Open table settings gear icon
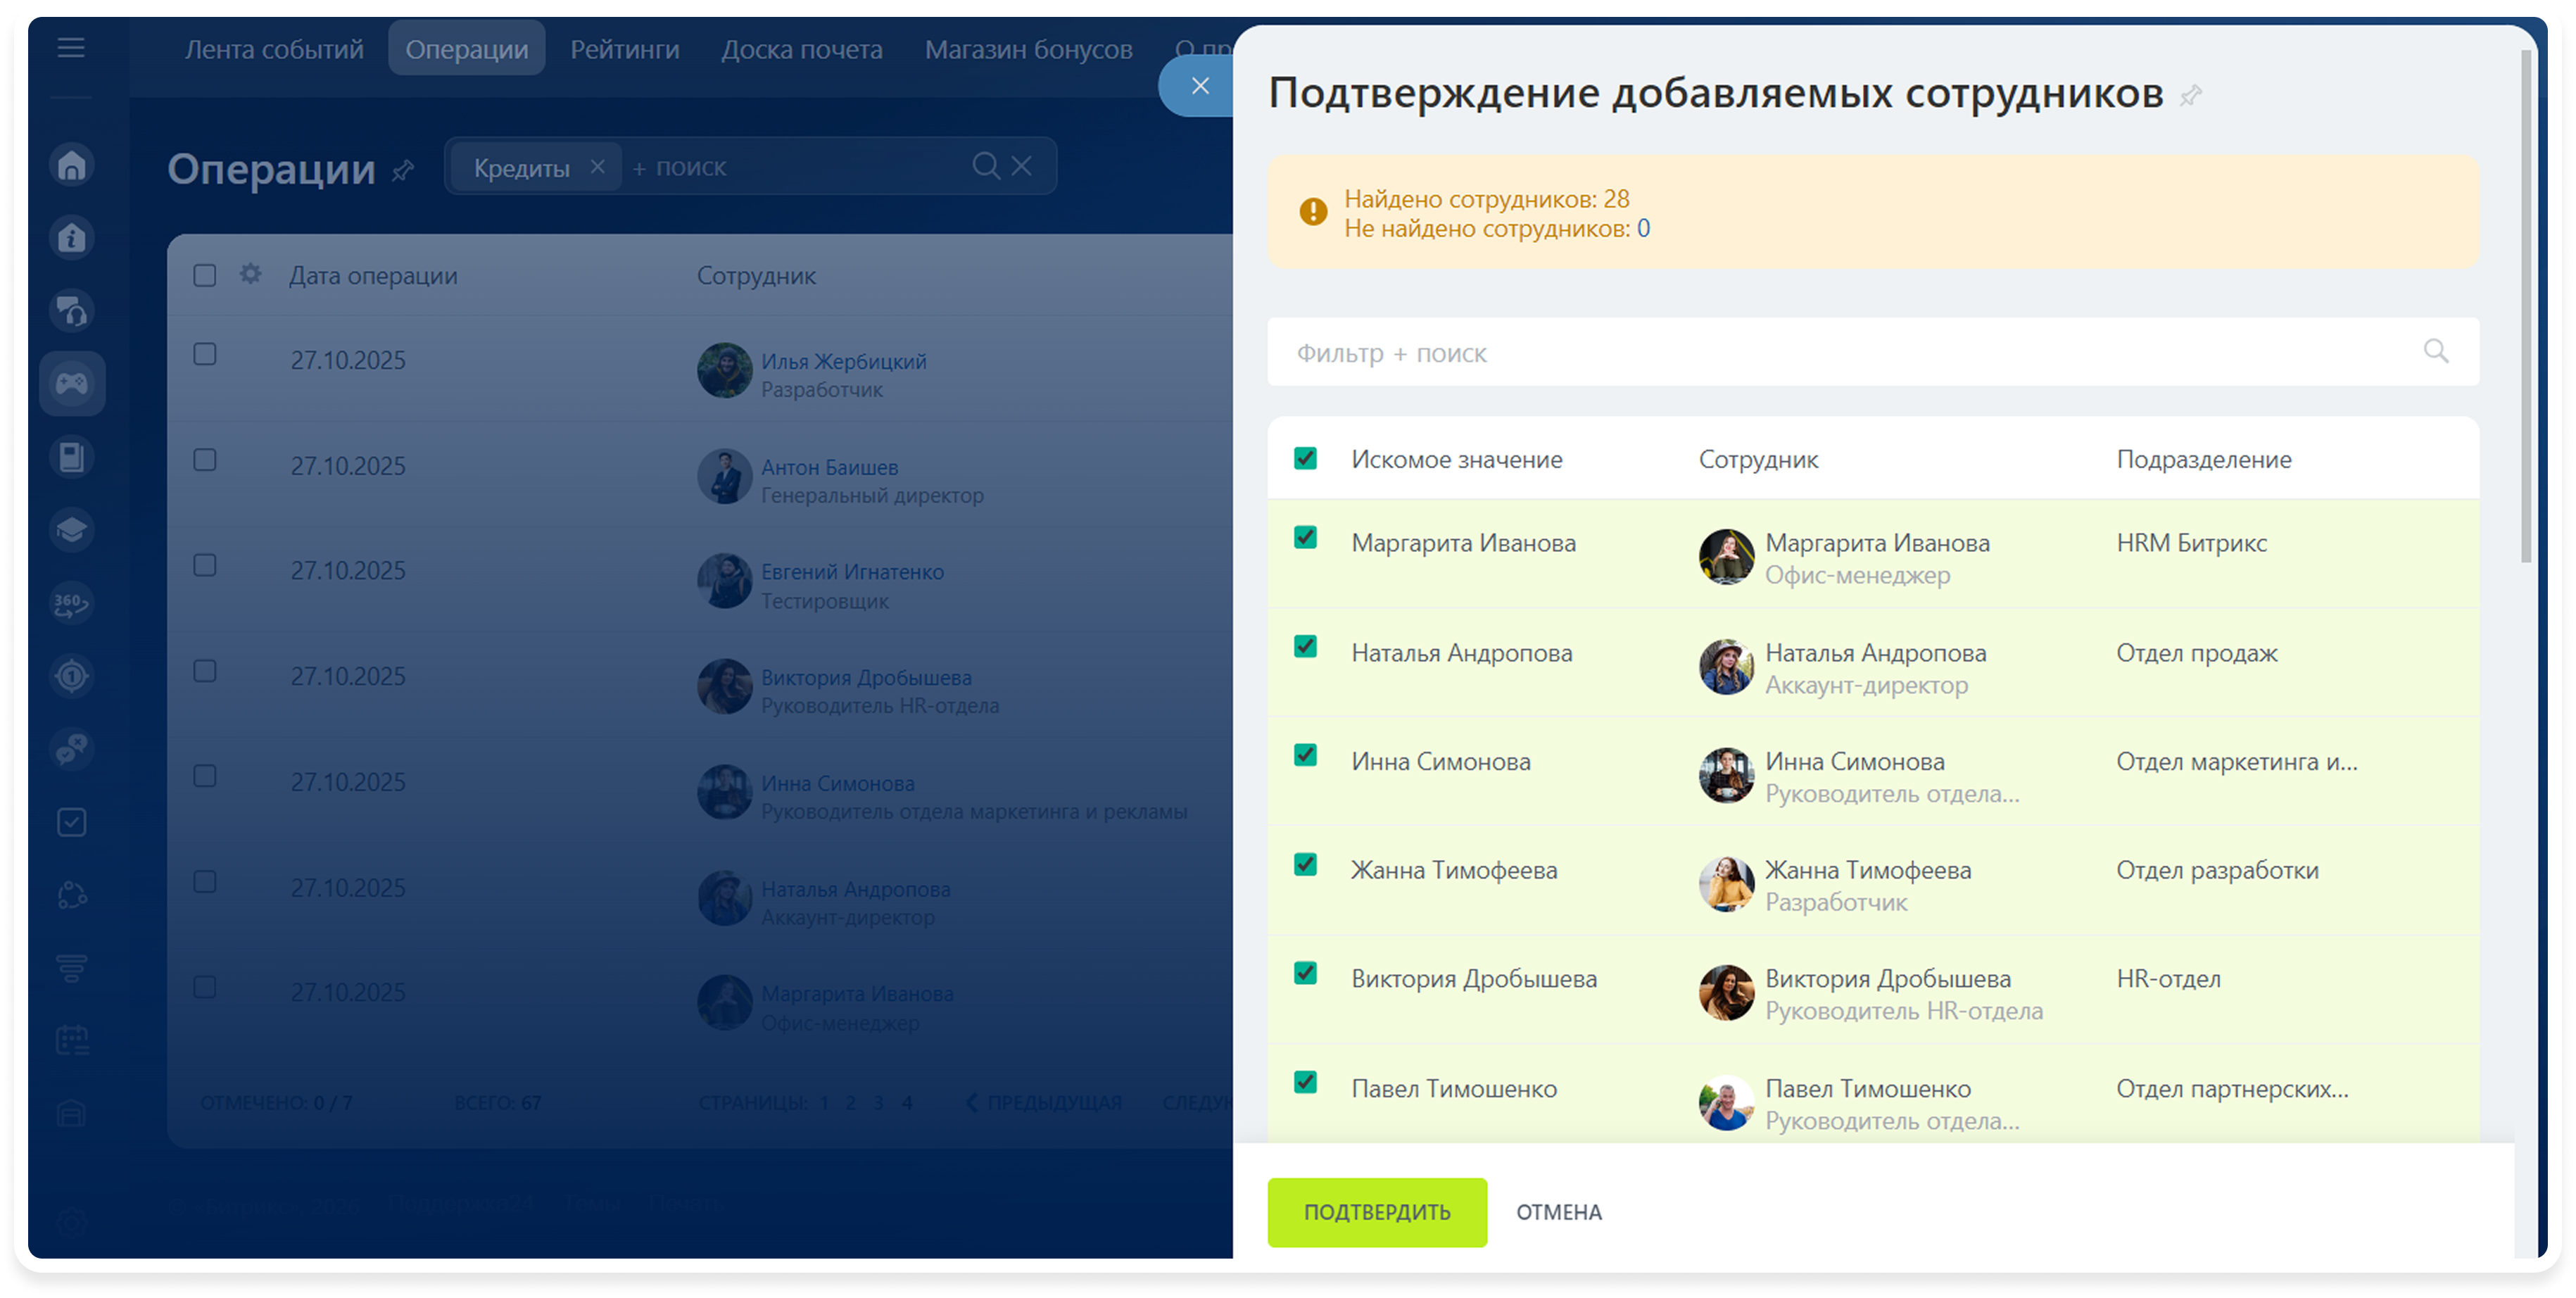The image size is (2576, 1298). coord(250,274)
